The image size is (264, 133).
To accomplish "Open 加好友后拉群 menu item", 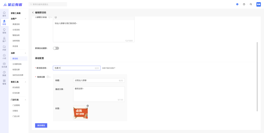I will tap(18, 75).
